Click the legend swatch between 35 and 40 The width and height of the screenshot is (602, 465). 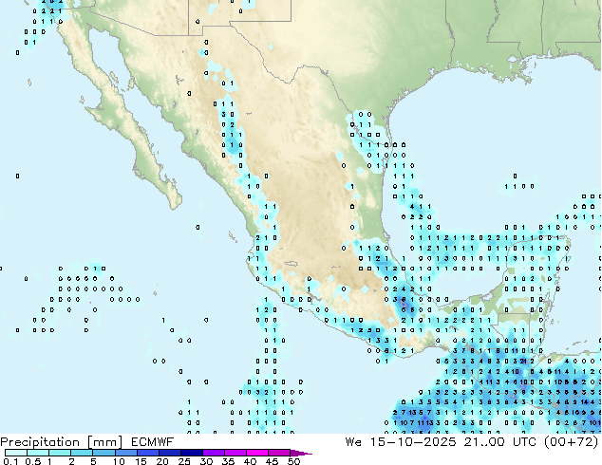235,453
